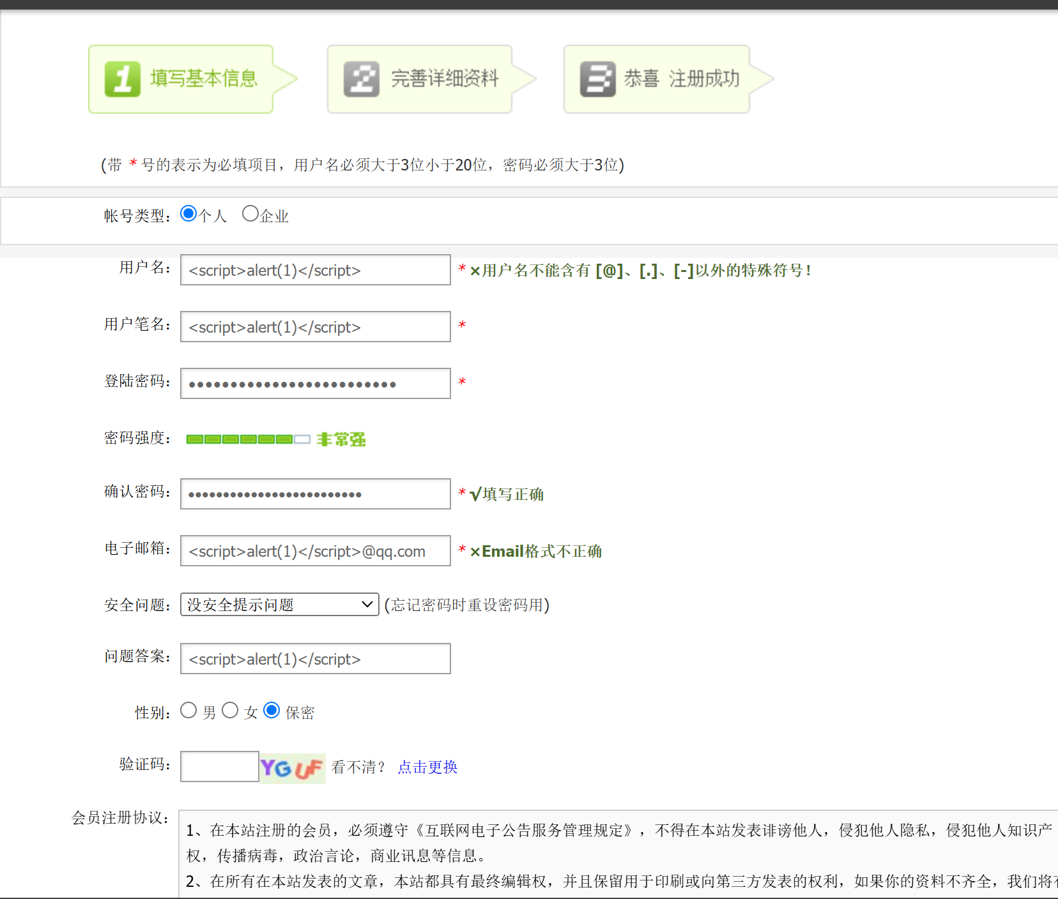Image resolution: width=1058 pixels, height=899 pixels.
Task: Click the 看不清？ captcha hint text
Action: [358, 767]
